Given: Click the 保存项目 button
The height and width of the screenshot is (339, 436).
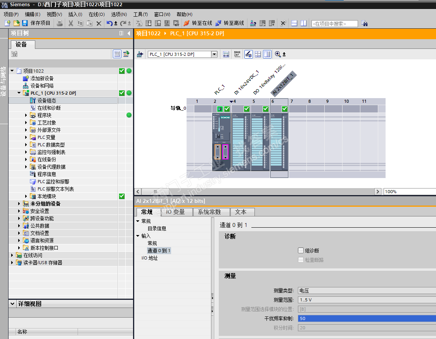Looking at the screenshot, I should coord(36,23).
